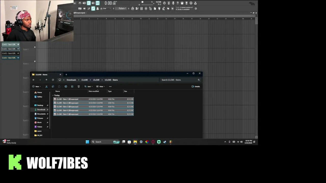Open the See more ellipsis menu

coord(110,86)
